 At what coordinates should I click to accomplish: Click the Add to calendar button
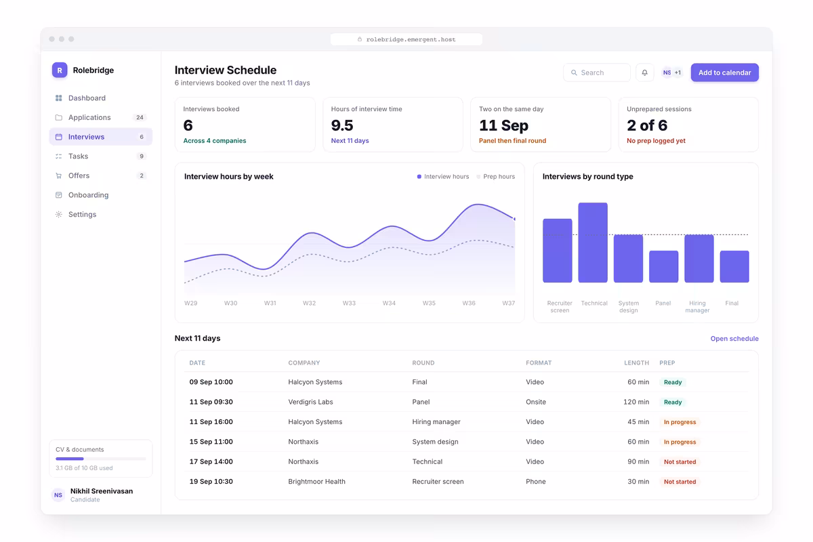tap(724, 72)
